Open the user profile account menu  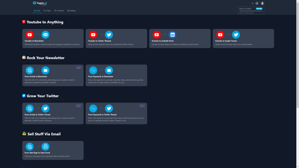tap(262, 3)
